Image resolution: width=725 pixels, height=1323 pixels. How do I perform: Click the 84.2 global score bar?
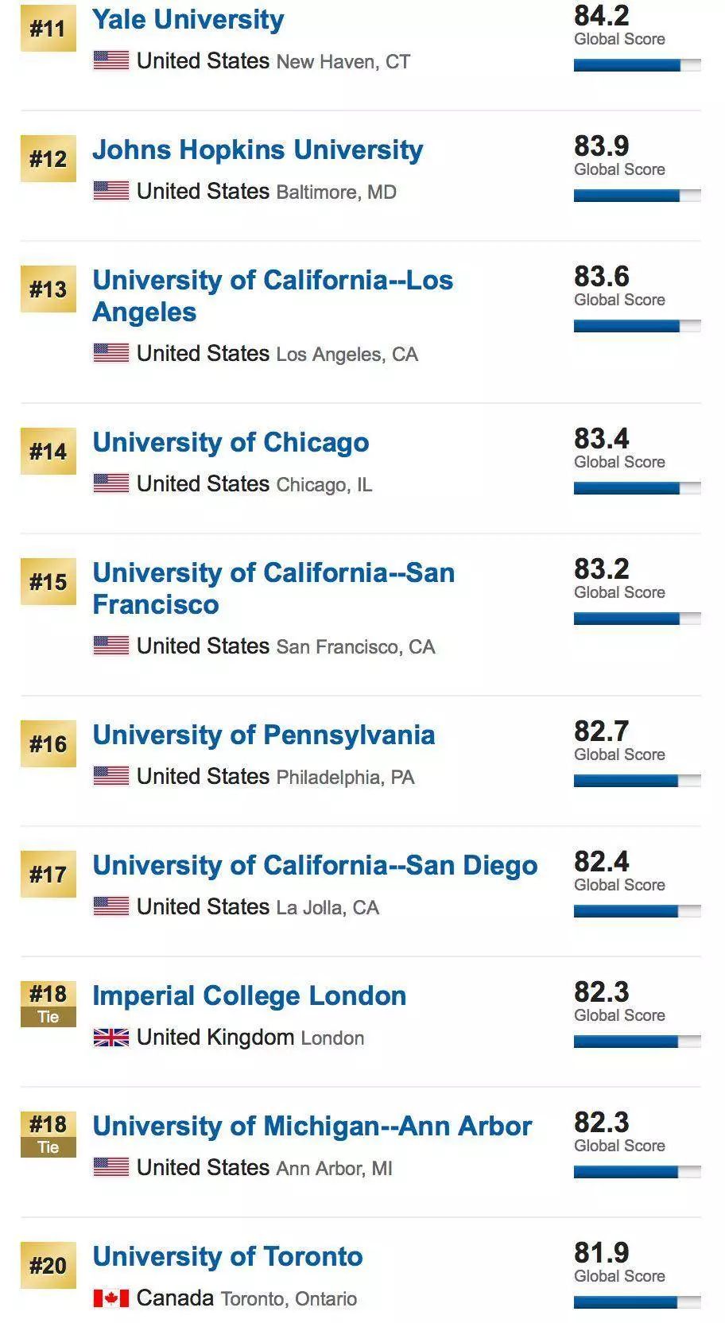(x=637, y=65)
